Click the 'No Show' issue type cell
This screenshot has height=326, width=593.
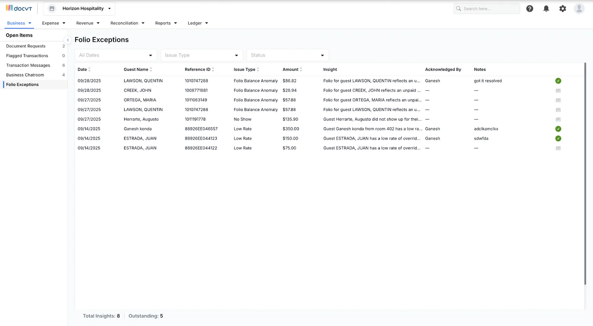pyautogui.click(x=242, y=119)
